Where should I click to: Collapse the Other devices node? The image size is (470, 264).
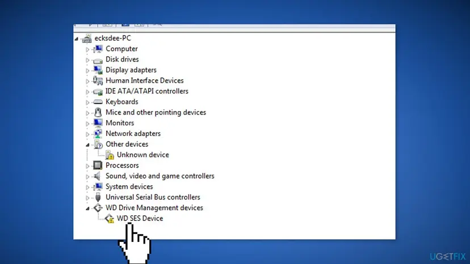(x=87, y=145)
